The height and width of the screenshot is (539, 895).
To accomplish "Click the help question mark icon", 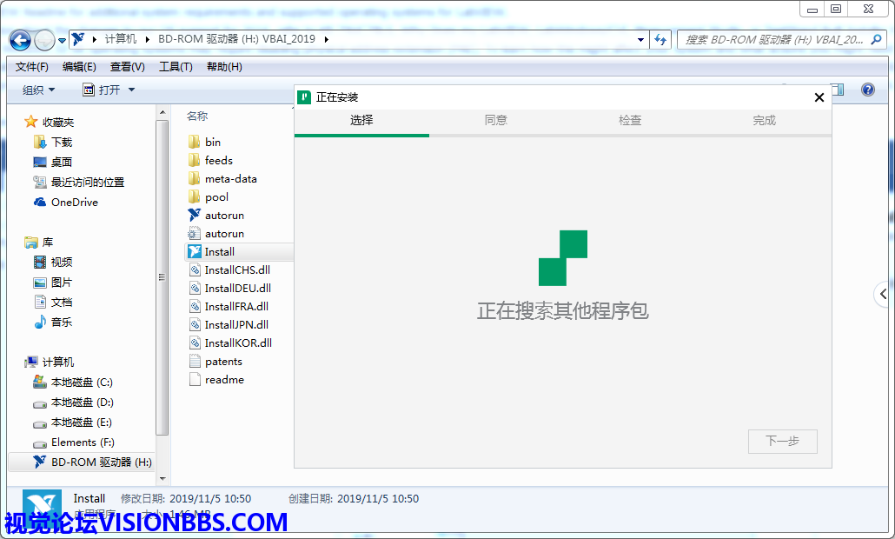I will [867, 90].
